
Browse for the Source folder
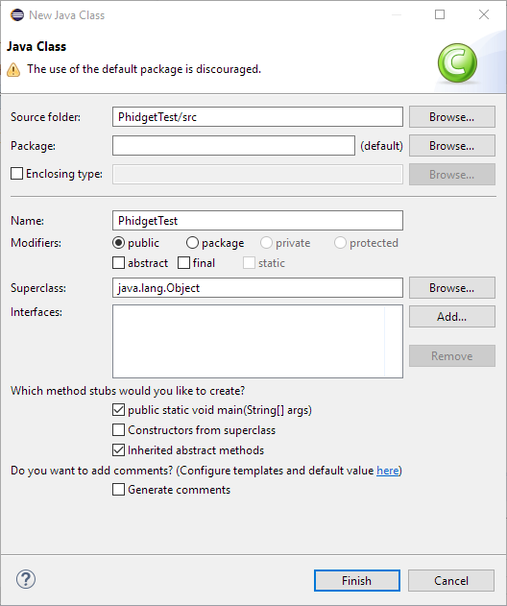(x=451, y=117)
